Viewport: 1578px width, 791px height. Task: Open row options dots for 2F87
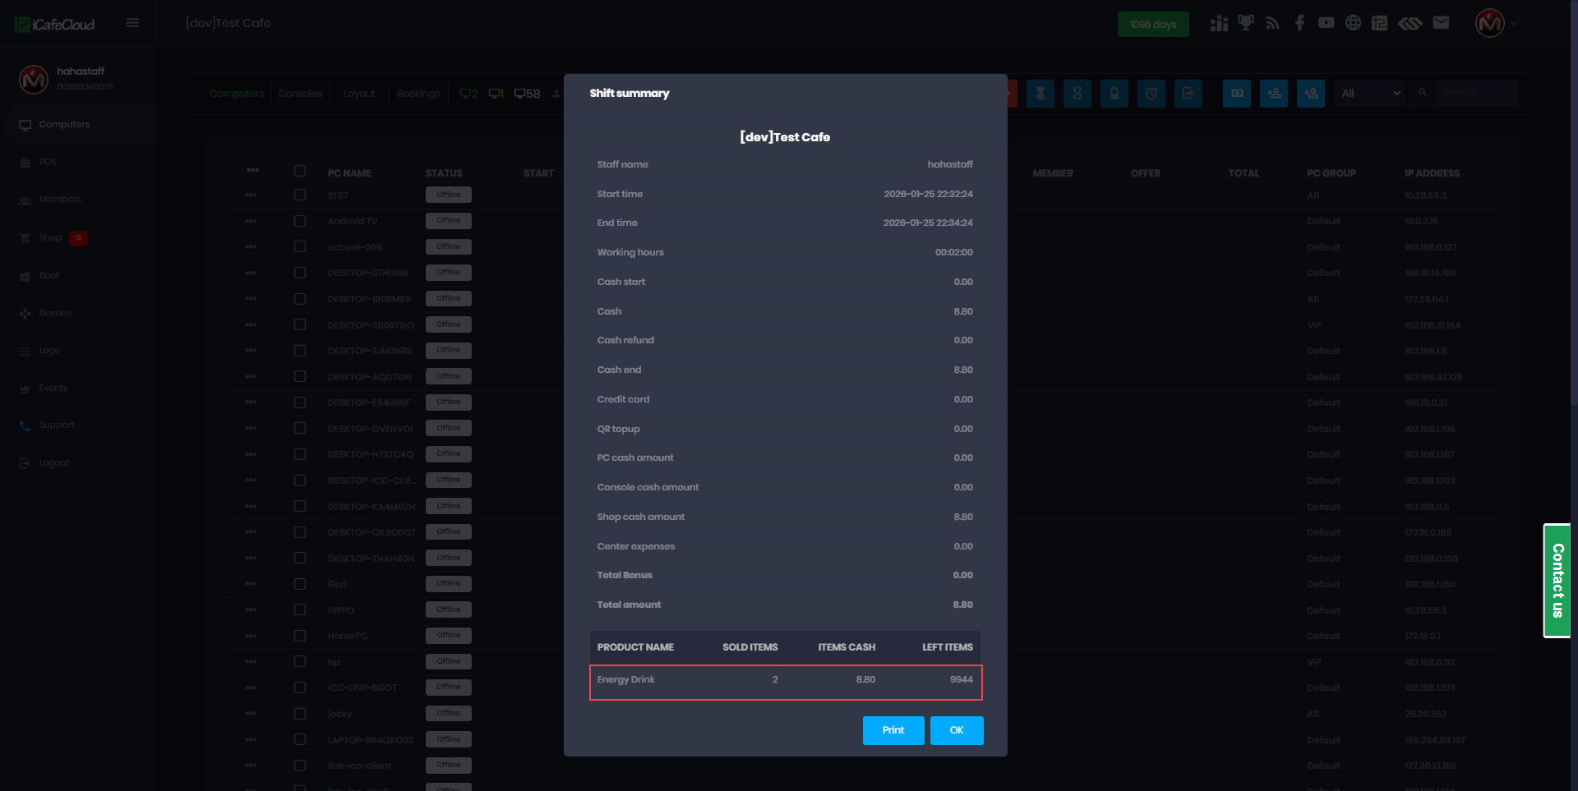251,195
